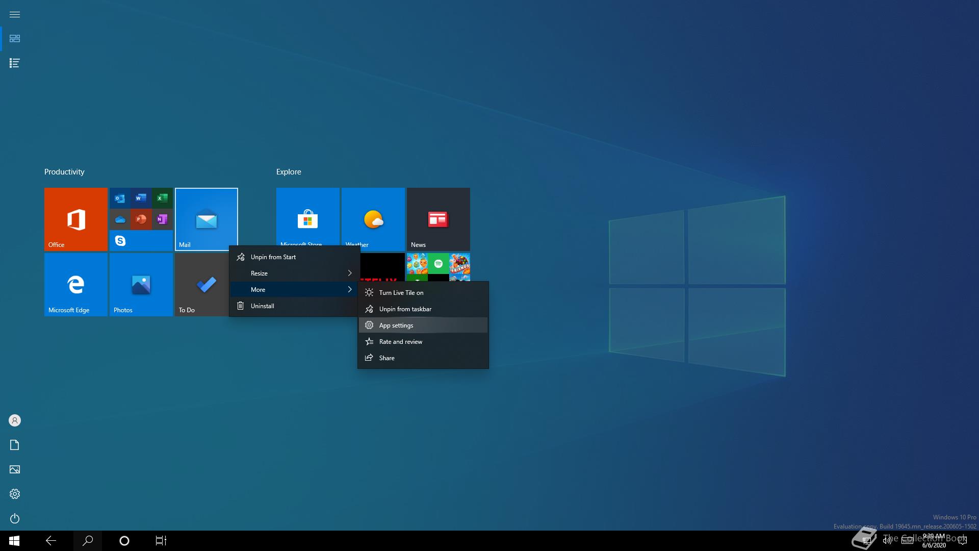This screenshot has height=551, width=979.
Task: Open the volume icon in system tray
Action: [x=887, y=541]
